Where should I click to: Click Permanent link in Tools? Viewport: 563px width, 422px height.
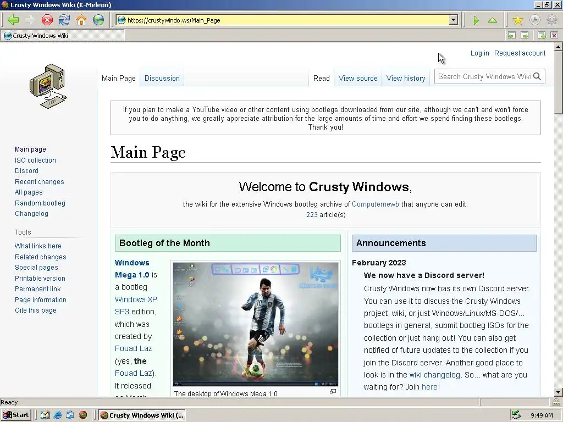click(x=38, y=289)
